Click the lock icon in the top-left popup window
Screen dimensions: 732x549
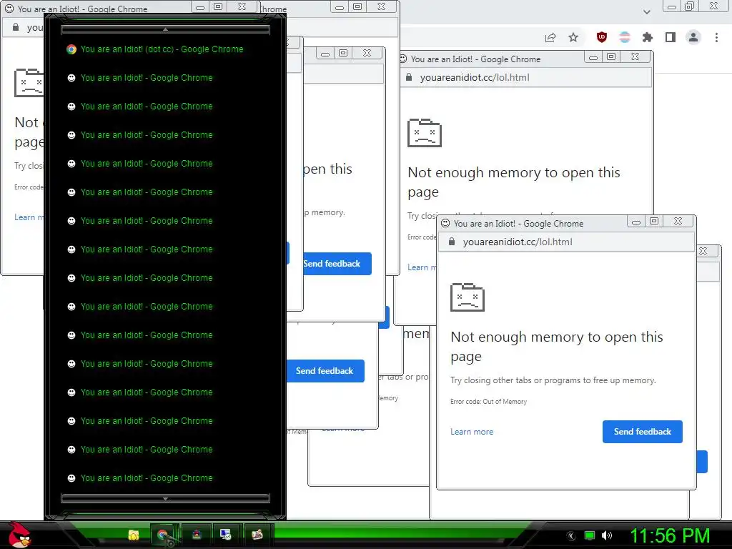(16, 28)
